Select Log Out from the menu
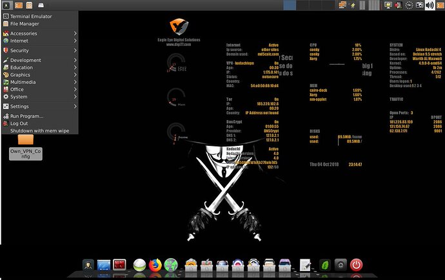 point(40,123)
